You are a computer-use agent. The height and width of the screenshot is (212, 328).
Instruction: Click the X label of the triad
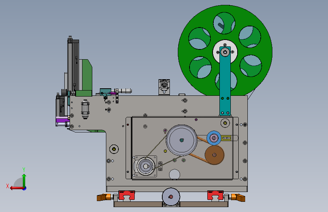click(8, 186)
